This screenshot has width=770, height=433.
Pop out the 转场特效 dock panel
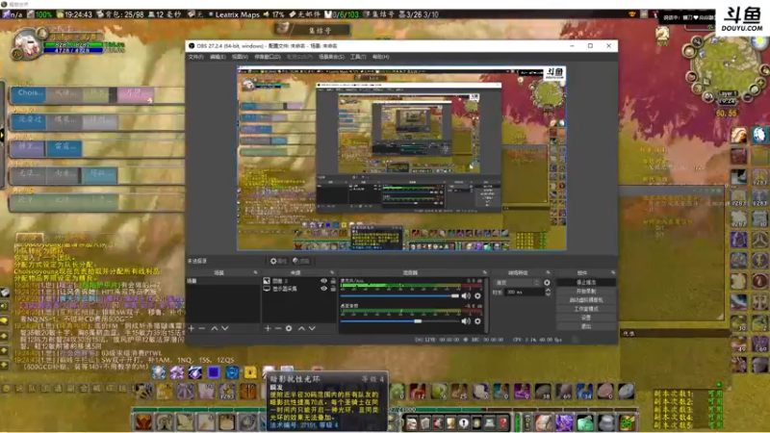pos(548,272)
